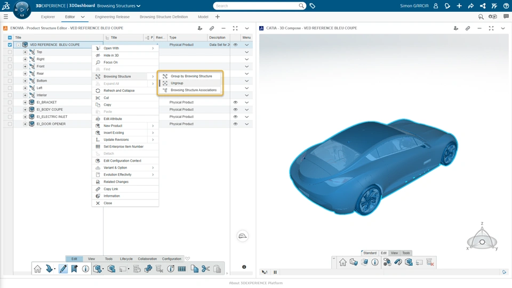Viewport: 512px width, 288px height.
Task: Switch to the Engineering Release tab
Action: (112, 17)
